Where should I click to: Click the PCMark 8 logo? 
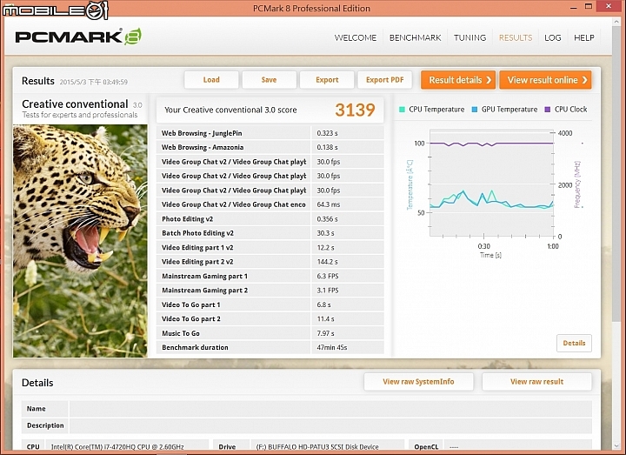pyautogui.click(x=78, y=37)
